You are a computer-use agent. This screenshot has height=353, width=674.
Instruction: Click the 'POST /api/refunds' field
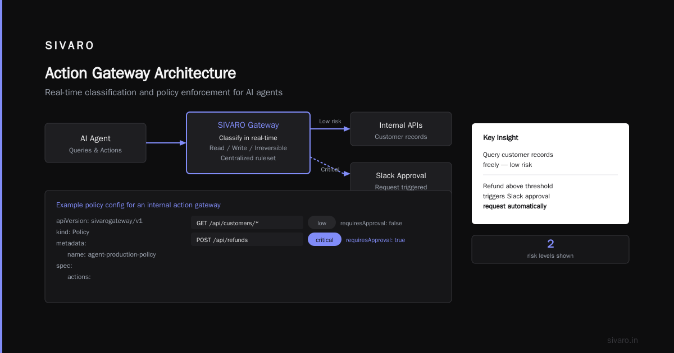[x=247, y=240]
